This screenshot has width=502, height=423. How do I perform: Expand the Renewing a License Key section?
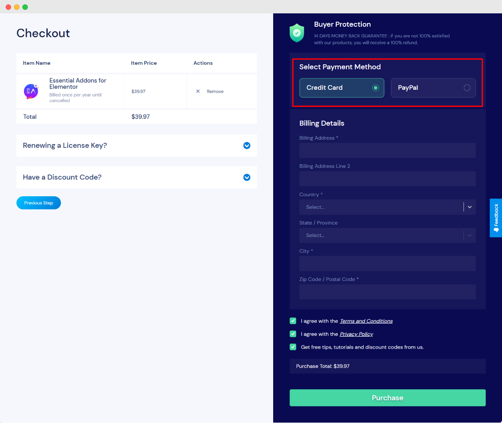(x=247, y=145)
